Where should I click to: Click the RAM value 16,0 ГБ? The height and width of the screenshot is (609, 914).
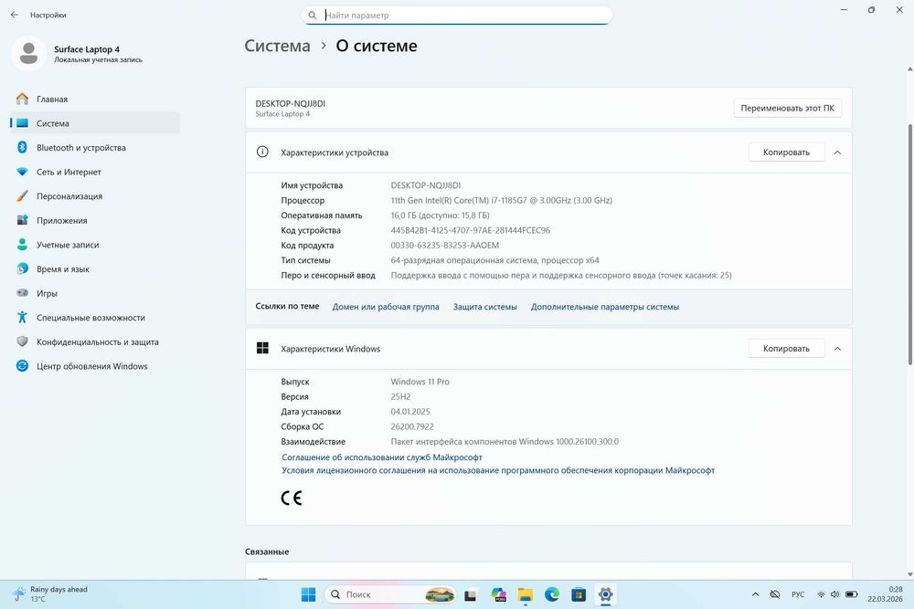441,215
